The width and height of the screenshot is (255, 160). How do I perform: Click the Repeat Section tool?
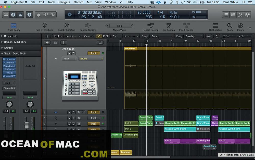point(151,27)
